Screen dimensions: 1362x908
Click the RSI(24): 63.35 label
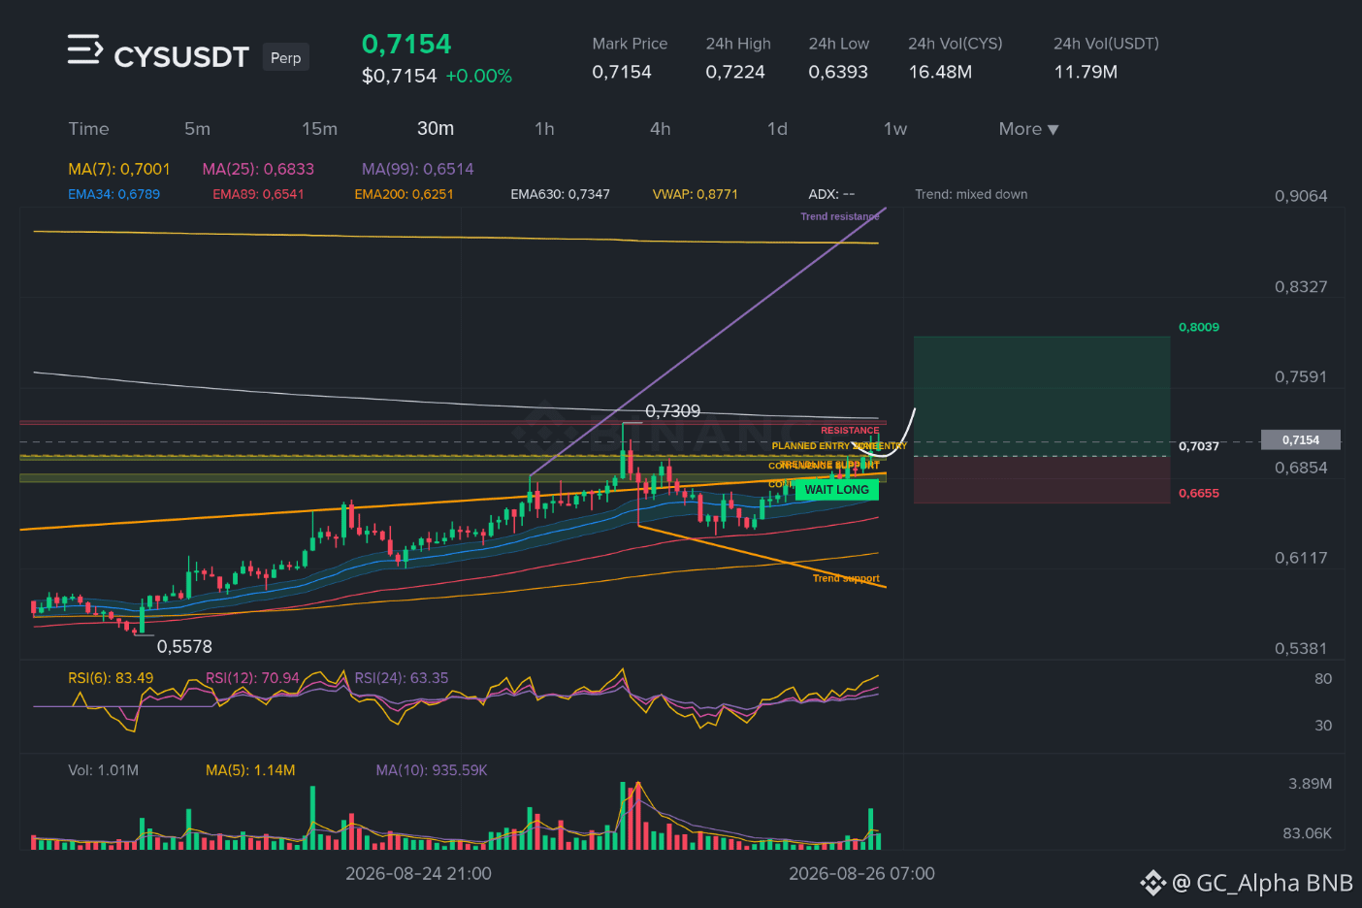click(402, 678)
